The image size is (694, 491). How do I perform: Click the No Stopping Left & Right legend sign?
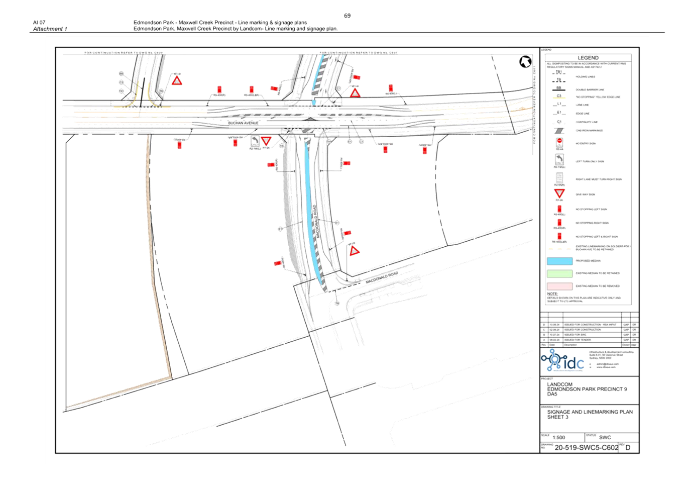click(559, 236)
